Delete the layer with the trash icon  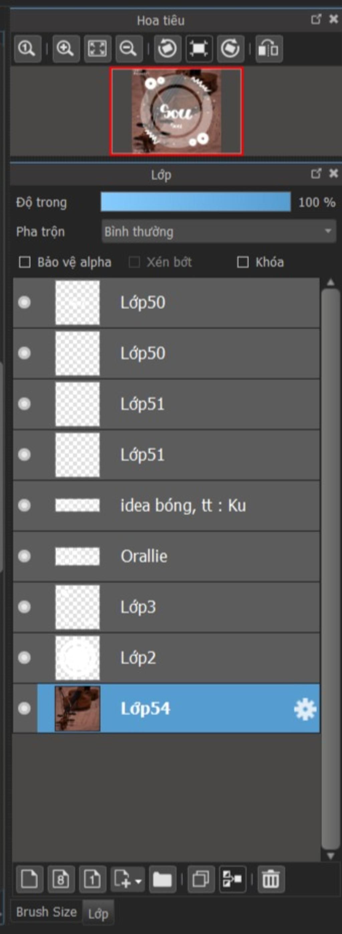(271, 879)
